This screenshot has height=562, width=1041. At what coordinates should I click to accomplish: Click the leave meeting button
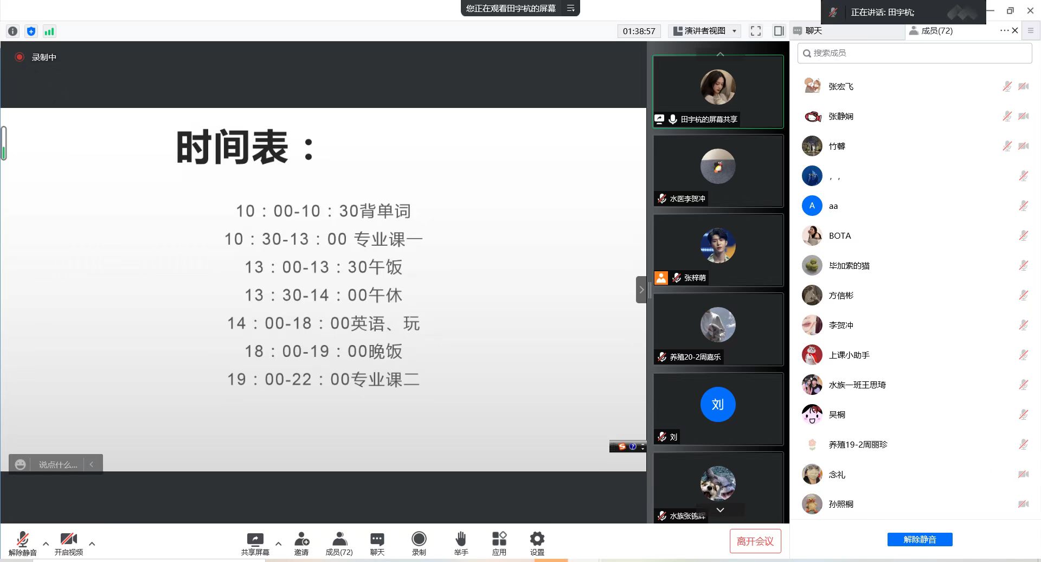755,541
